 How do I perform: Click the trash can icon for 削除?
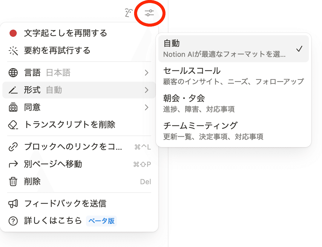coord(13,182)
